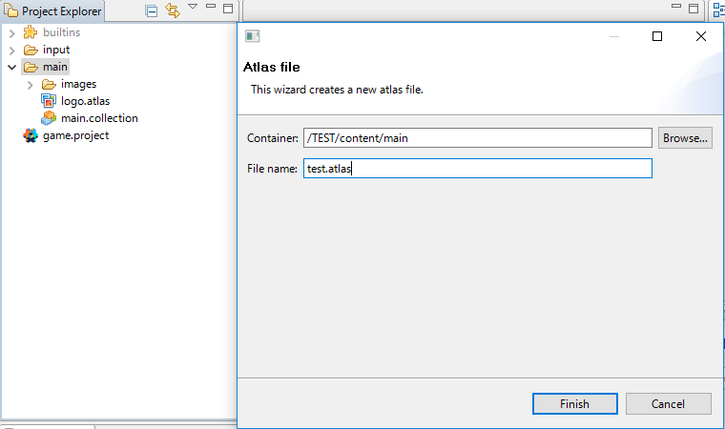Maximize the editor area panel
725x429 pixels.
[694, 9]
